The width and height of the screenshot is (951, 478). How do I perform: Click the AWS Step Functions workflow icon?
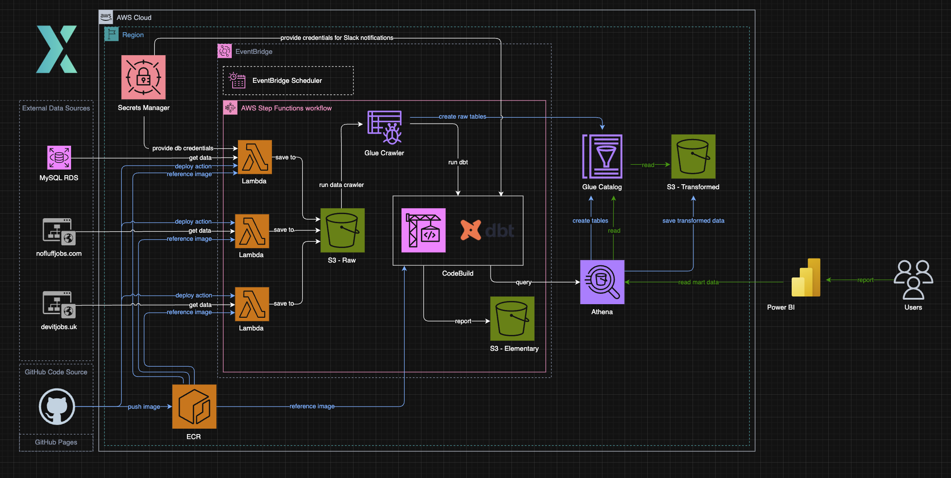pos(230,108)
